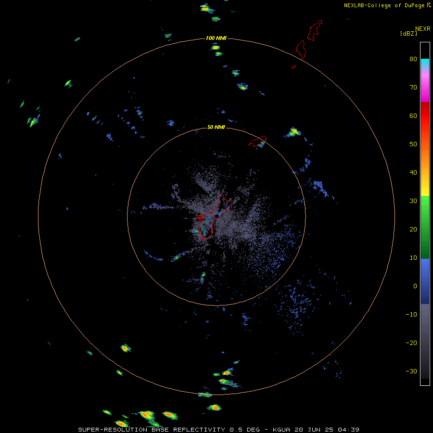
Task: Click the 20 JUN 25 date in caption
Action: click(x=315, y=430)
